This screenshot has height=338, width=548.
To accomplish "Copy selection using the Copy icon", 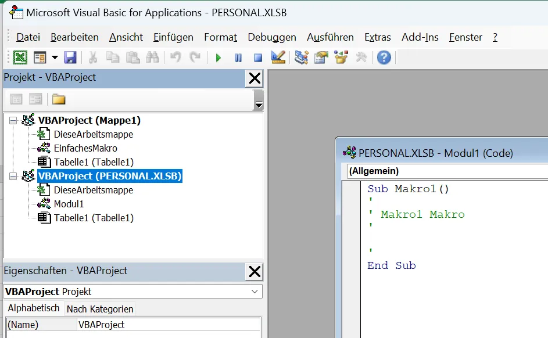I will tap(113, 57).
